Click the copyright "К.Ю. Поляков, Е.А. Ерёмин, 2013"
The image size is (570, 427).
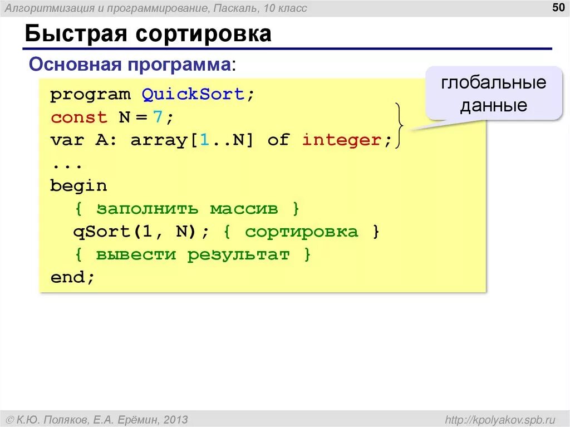97,420
